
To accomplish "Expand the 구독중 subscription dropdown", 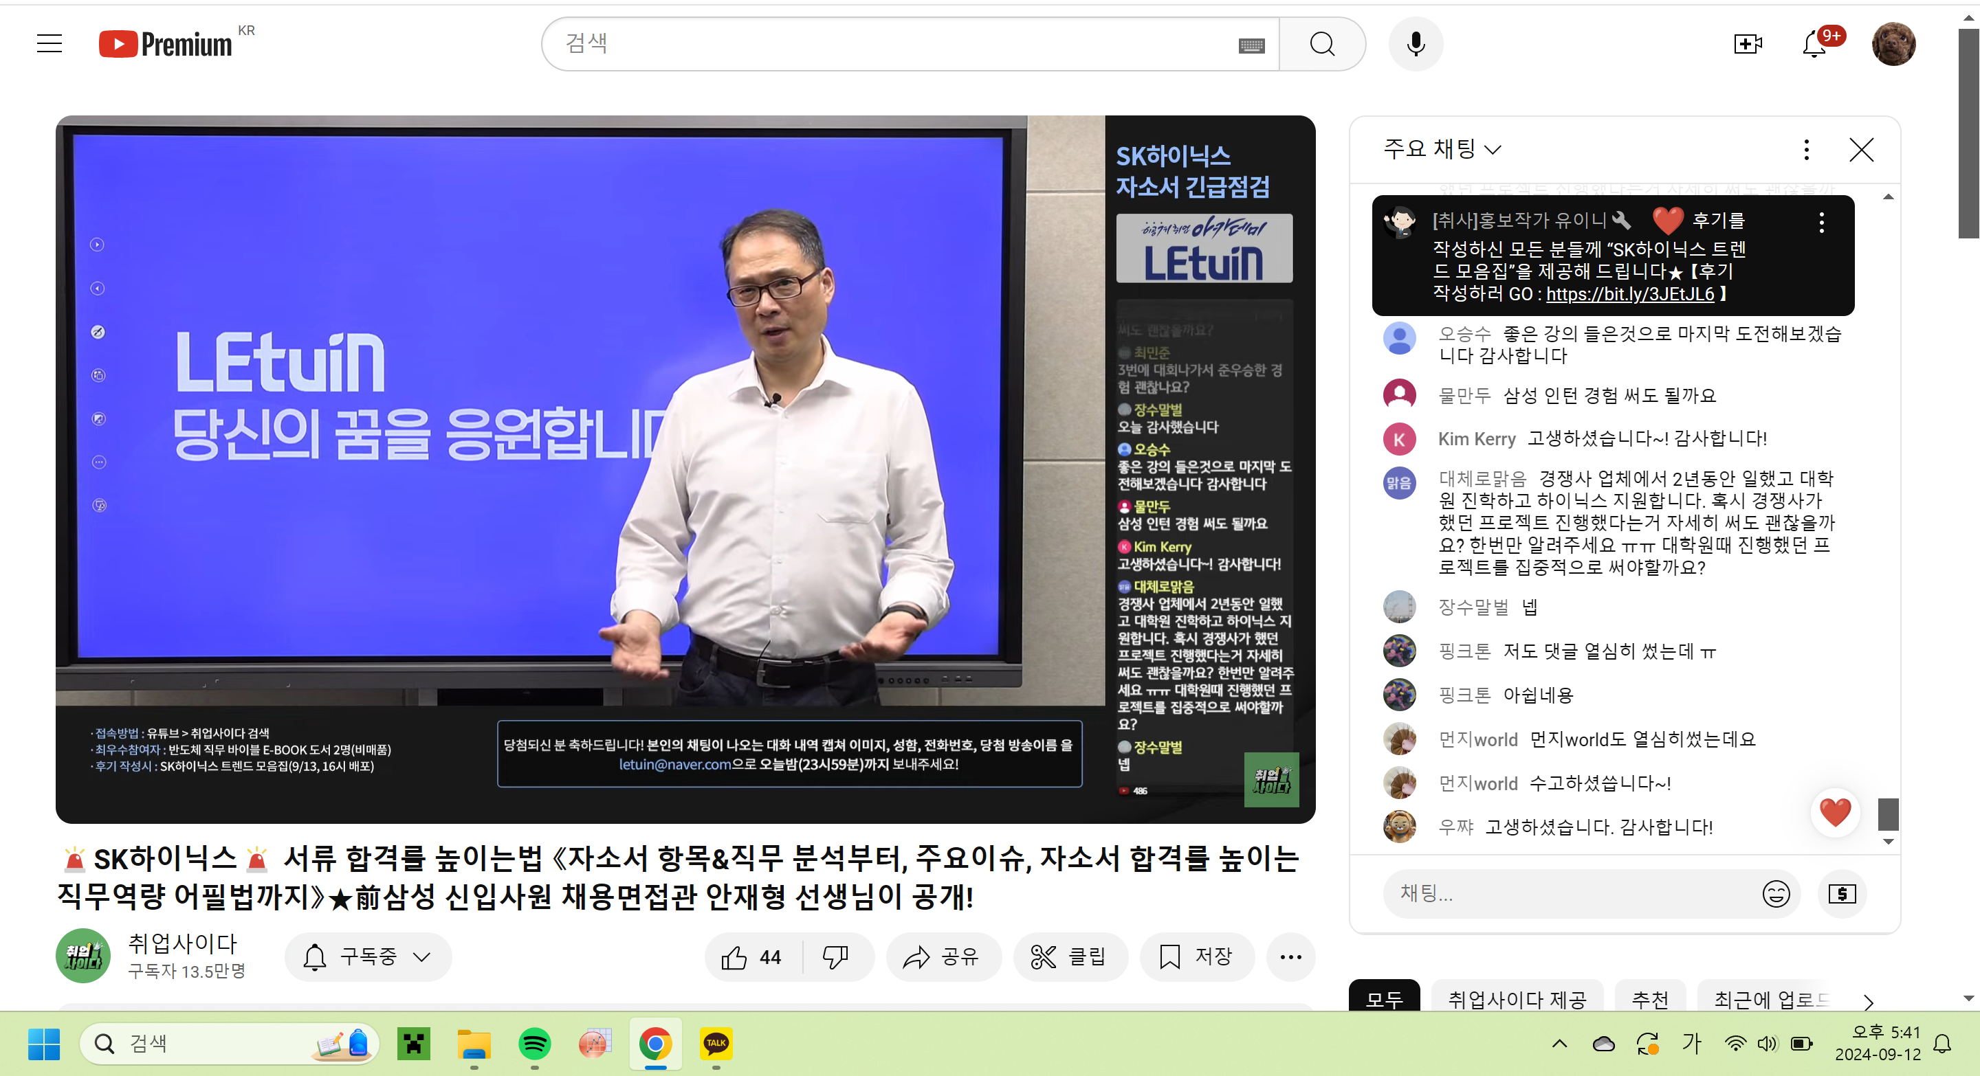I will coord(368,957).
